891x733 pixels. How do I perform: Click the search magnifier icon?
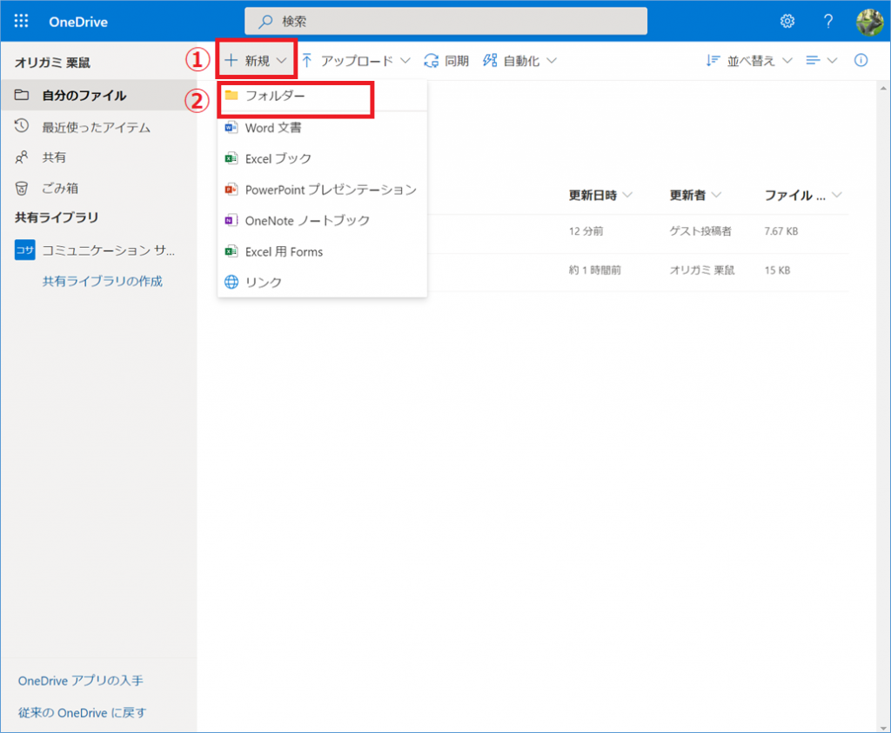pyautogui.click(x=265, y=22)
